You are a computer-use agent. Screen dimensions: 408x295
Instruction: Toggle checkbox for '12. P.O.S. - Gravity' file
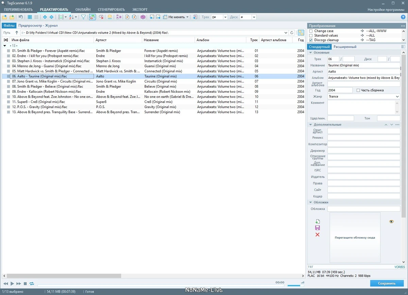[8, 107]
